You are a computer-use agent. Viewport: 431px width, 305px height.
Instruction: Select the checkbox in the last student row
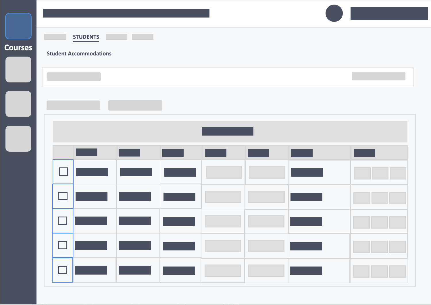62,270
